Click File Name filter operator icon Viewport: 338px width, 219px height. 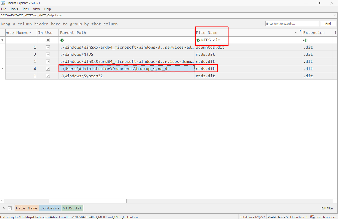point(198,40)
